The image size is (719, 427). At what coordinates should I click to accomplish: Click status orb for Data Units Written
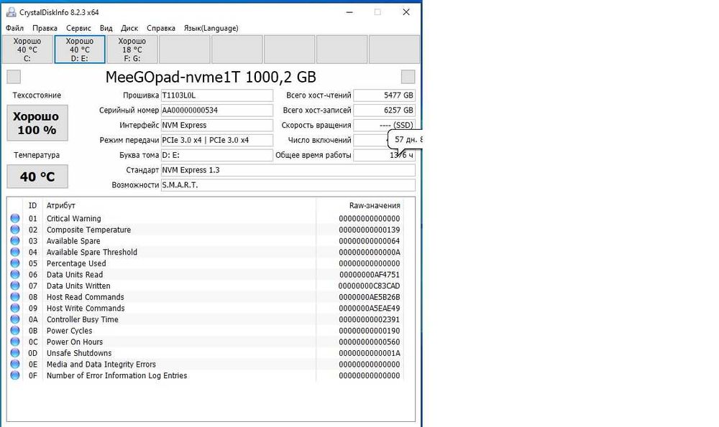click(x=15, y=286)
